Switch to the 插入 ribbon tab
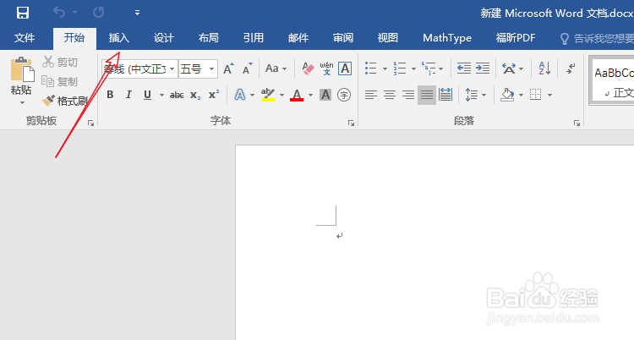The width and height of the screenshot is (634, 340). point(119,38)
